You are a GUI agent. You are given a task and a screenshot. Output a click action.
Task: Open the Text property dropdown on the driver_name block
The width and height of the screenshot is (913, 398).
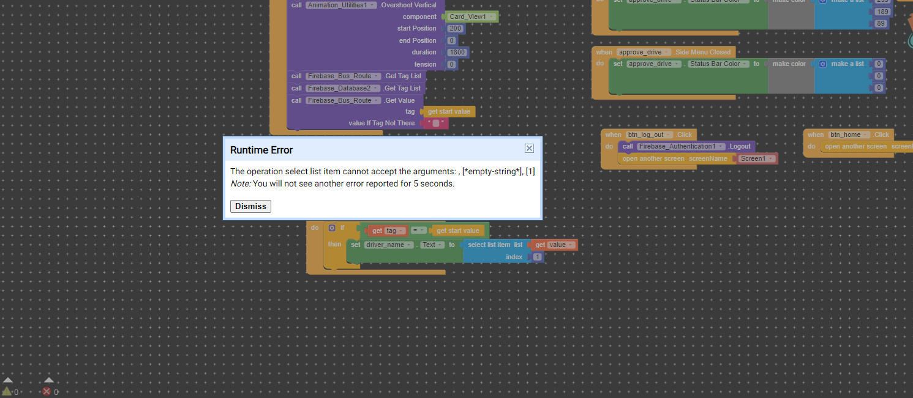pyautogui.click(x=438, y=244)
